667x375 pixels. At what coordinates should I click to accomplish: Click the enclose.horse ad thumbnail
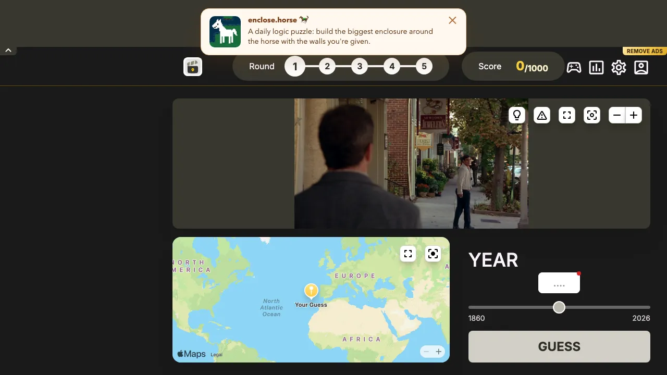[225, 32]
